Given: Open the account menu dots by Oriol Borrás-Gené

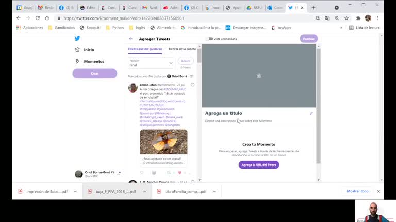Looking at the screenshot, I should click(x=118, y=174).
